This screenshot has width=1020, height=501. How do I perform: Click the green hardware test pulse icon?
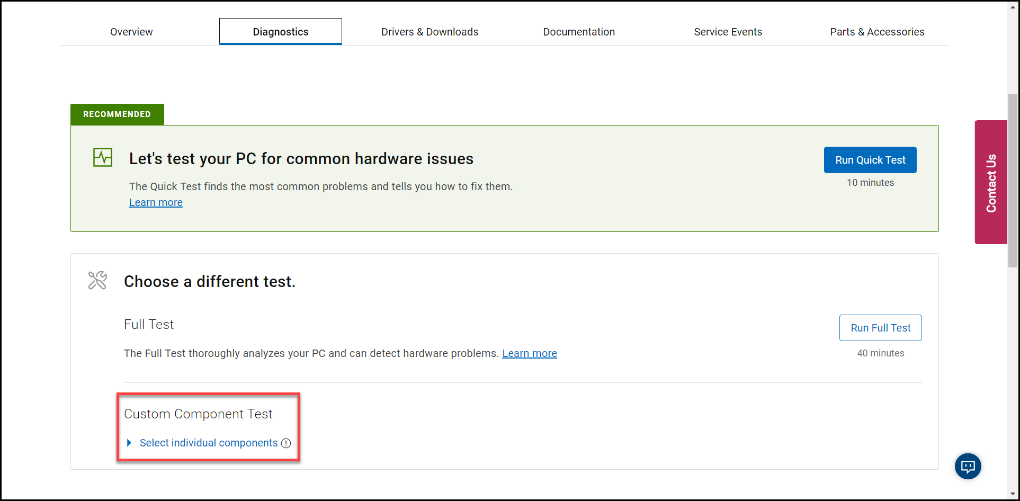click(x=102, y=157)
